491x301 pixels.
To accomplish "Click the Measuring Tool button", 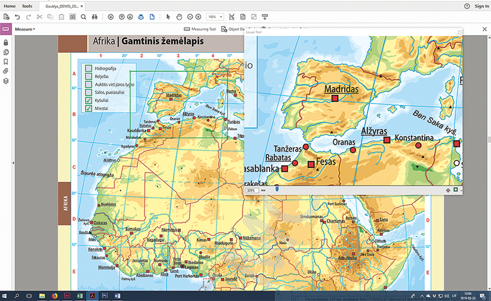I will (x=200, y=29).
